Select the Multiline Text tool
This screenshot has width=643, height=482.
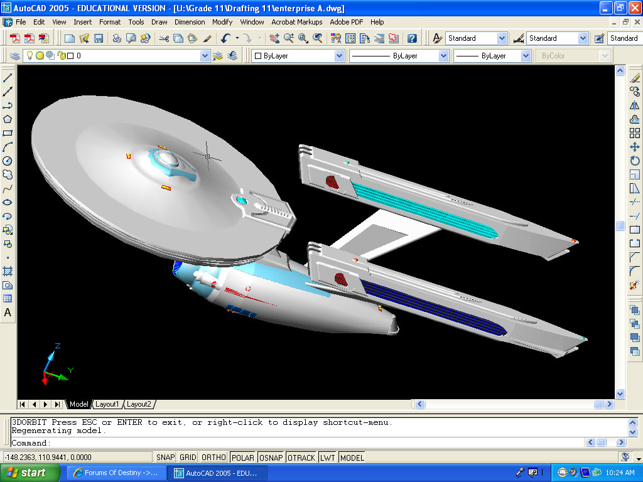click(x=8, y=313)
